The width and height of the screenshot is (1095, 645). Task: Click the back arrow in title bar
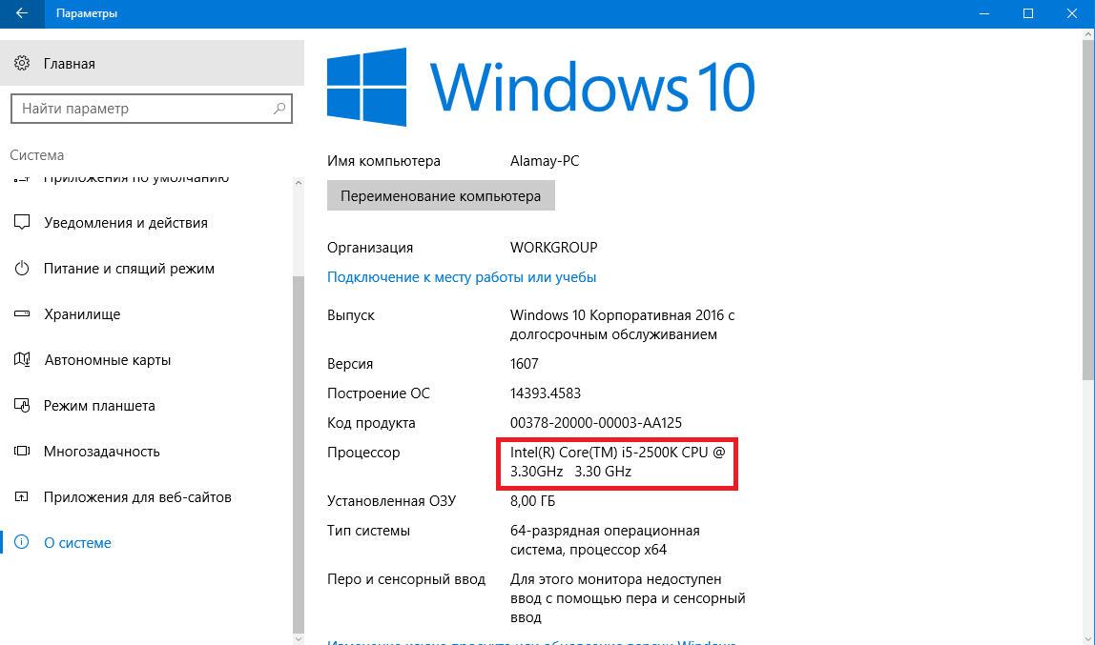pyautogui.click(x=22, y=13)
